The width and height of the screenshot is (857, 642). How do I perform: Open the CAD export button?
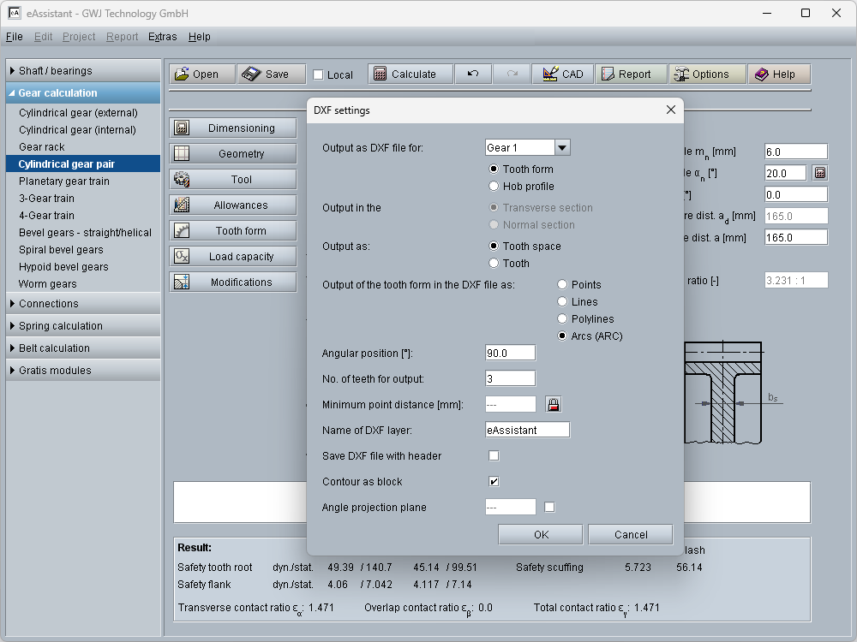[562, 74]
